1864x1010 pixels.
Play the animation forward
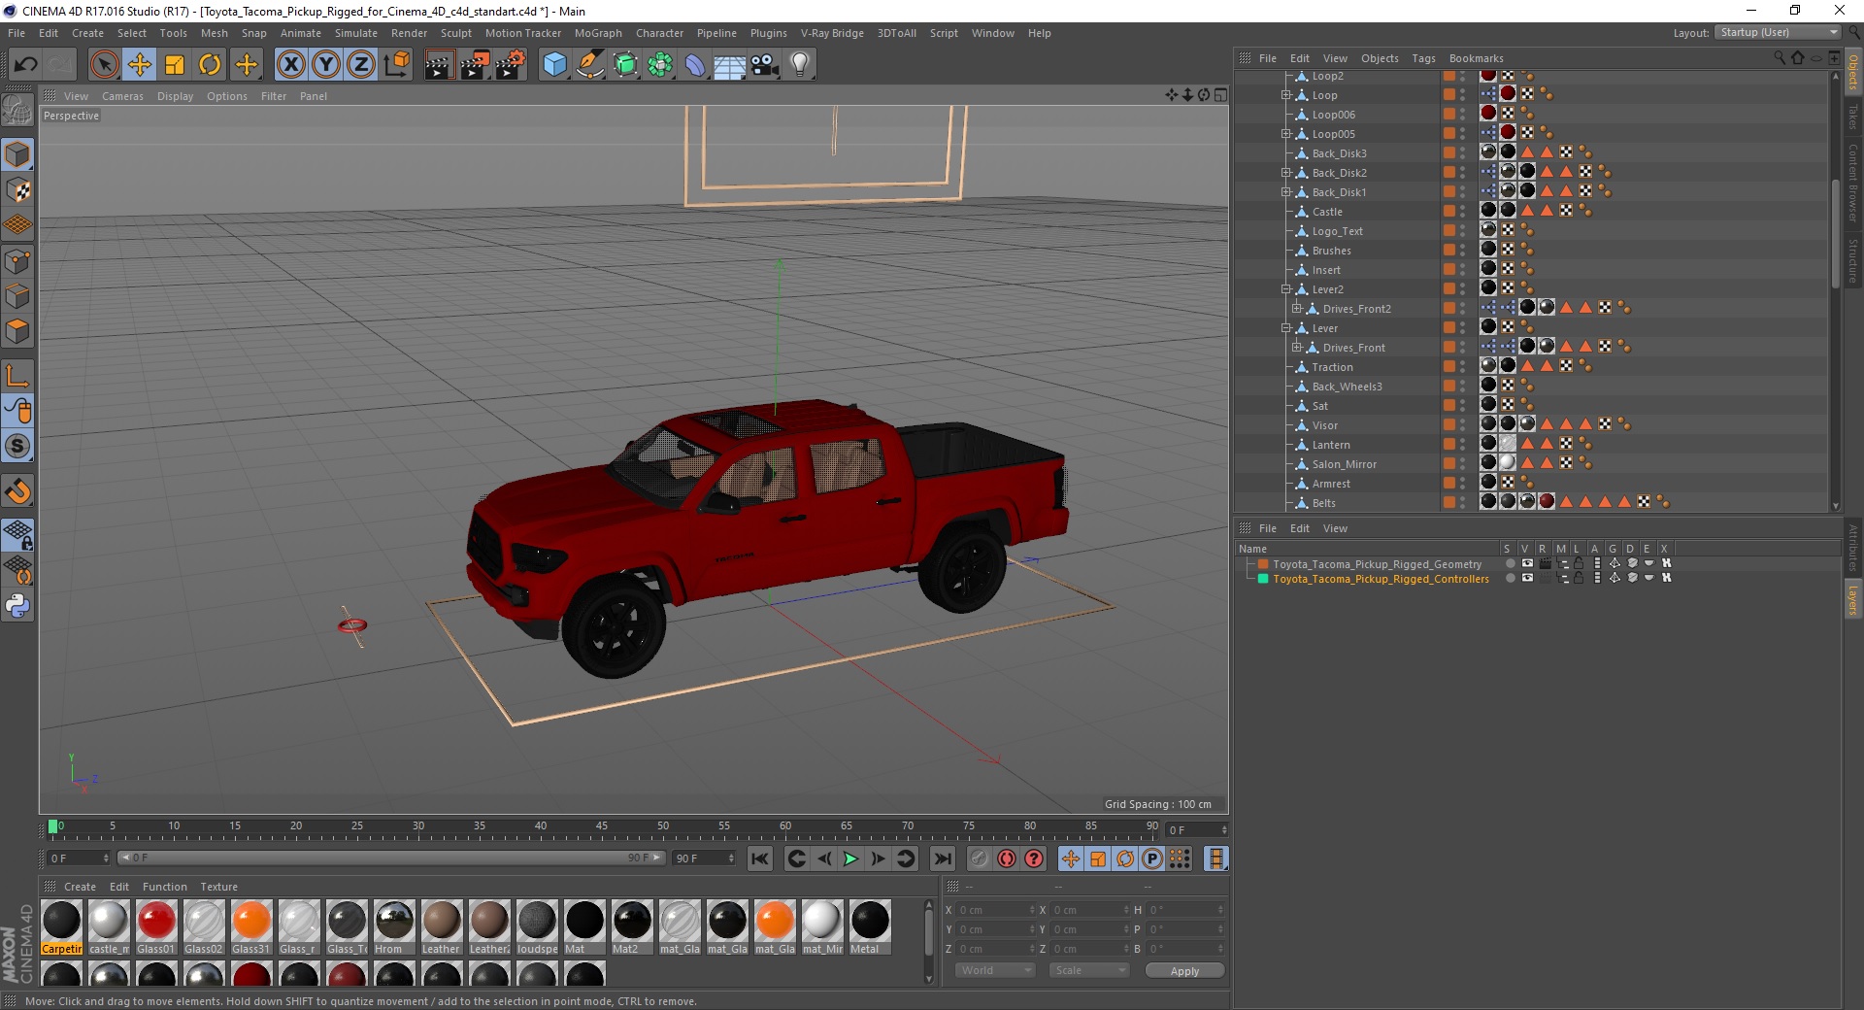[850, 858]
